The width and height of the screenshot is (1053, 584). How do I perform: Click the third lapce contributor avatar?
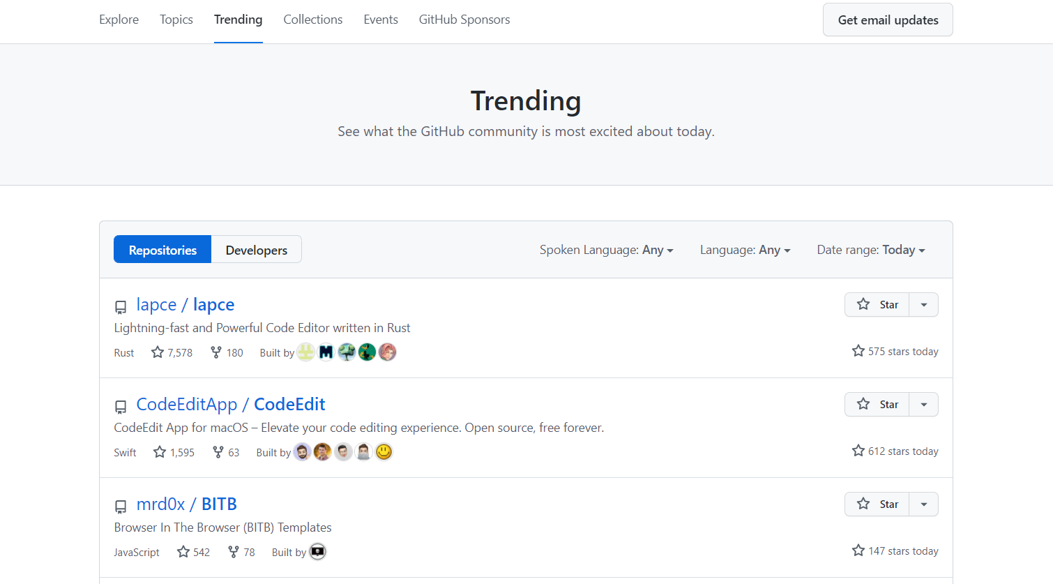pos(347,352)
